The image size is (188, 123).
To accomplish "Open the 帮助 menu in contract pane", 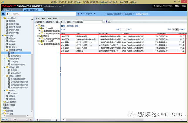I will (x=55, y=18).
